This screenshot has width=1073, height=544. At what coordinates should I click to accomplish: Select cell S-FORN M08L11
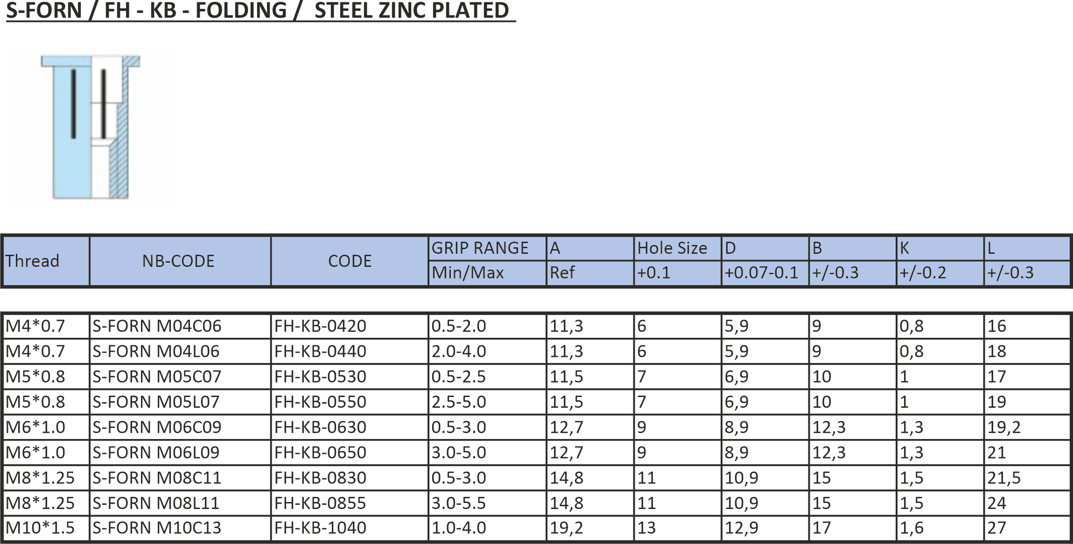click(x=180, y=502)
